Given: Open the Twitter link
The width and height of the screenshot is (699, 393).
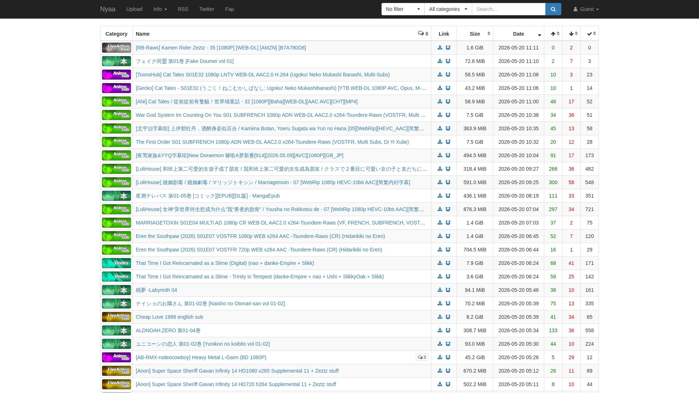Looking at the screenshot, I should pyautogui.click(x=207, y=9).
